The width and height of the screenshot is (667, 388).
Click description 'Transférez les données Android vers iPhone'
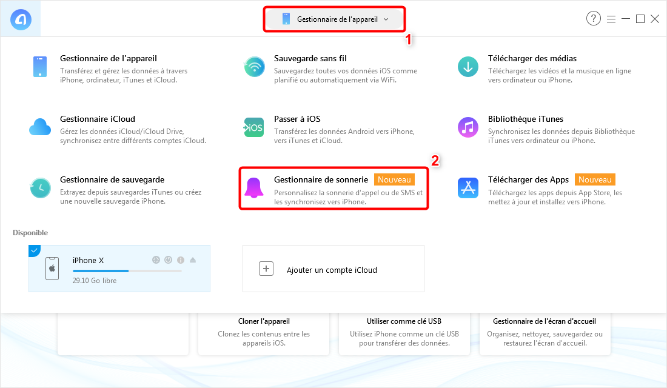click(x=344, y=132)
